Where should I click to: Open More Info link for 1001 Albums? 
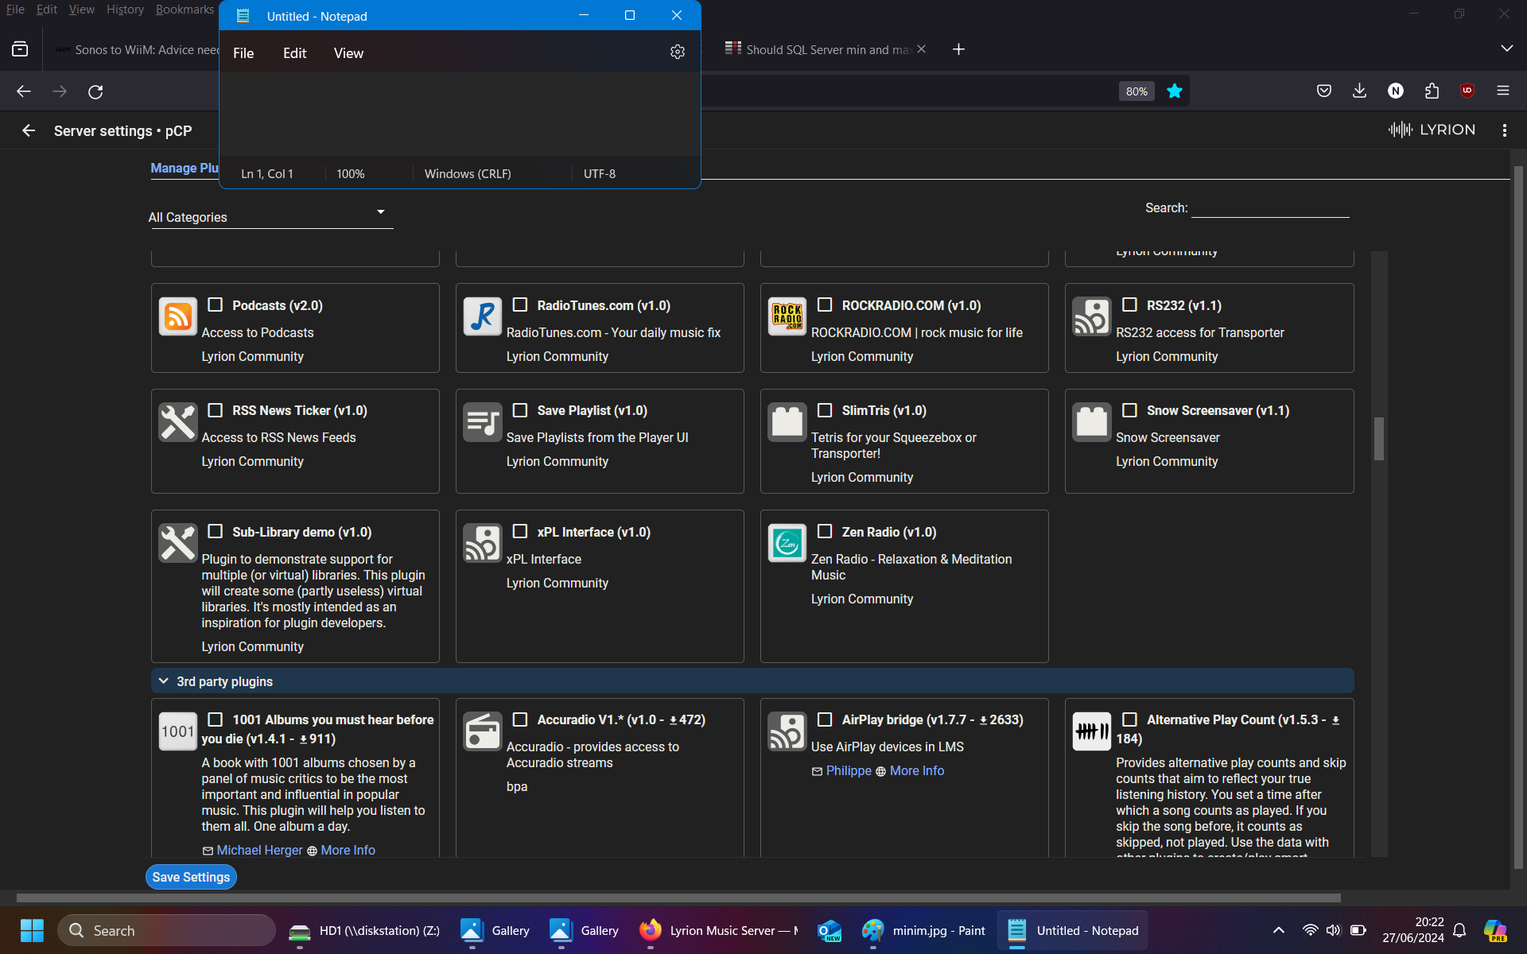pyautogui.click(x=348, y=850)
